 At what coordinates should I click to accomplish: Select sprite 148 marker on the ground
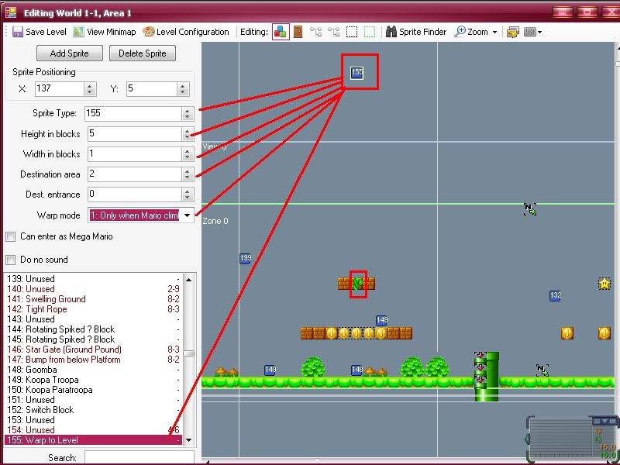click(356, 370)
